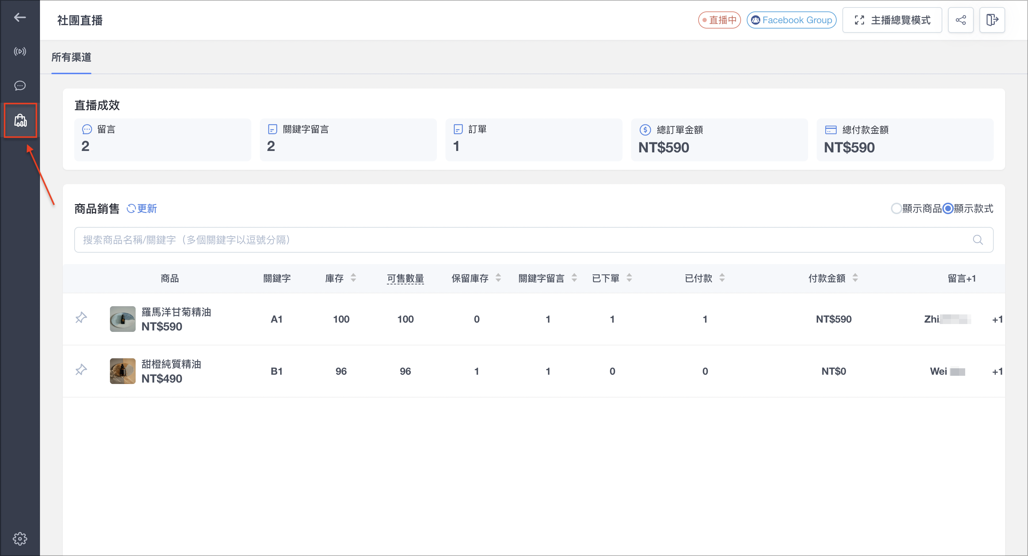Open 主播總覽模式 fullscreen mode
This screenshot has height=556, width=1028.
[x=892, y=20]
